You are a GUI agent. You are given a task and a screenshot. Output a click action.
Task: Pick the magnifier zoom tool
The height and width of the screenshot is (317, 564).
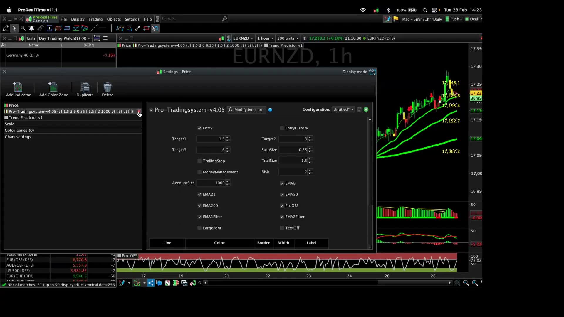click(x=23, y=28)
